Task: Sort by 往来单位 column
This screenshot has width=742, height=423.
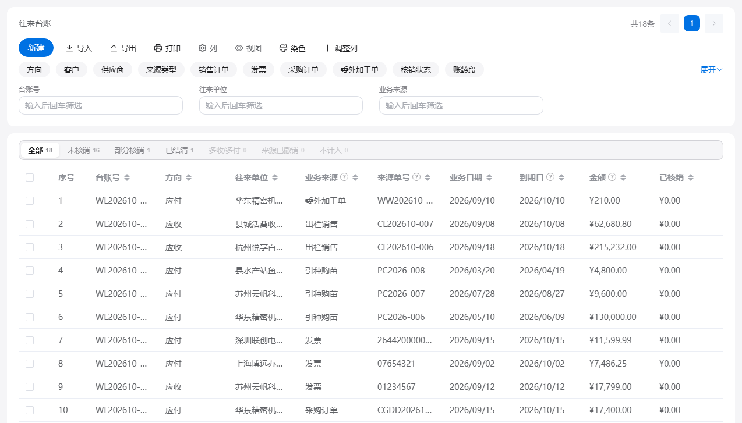Action: (275, 177)
